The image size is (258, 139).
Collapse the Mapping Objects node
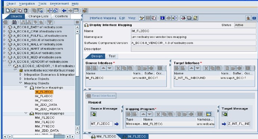click(21, 83)
